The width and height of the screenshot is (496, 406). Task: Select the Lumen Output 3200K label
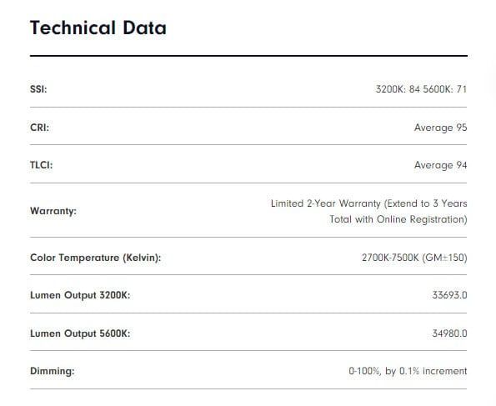point(80,295)
